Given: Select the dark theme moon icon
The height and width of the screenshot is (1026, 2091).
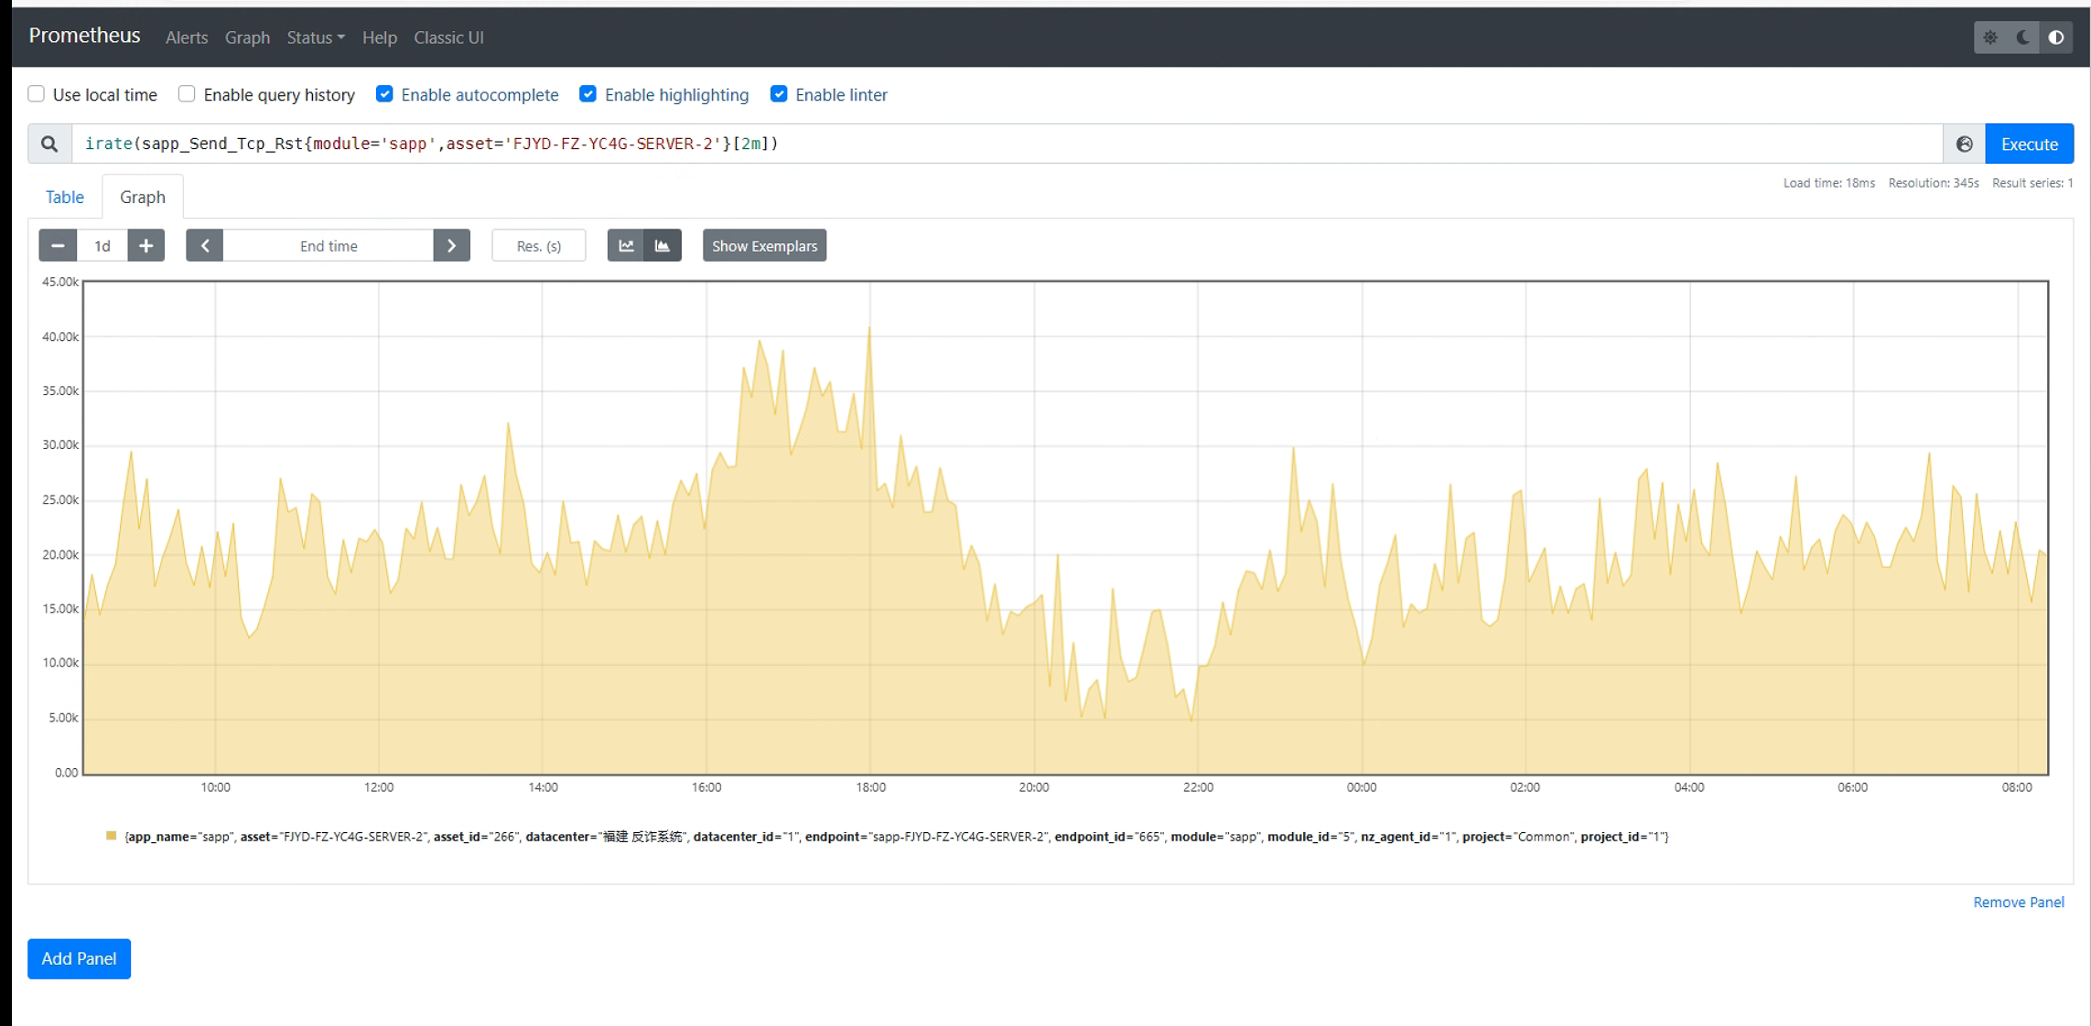Looking at the screenshot, I should point(2023,37).
